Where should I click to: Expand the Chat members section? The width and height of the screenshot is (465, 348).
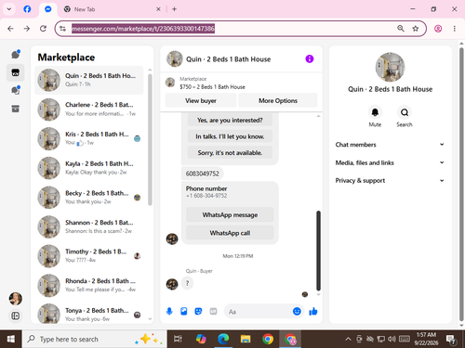coord(390,145)
